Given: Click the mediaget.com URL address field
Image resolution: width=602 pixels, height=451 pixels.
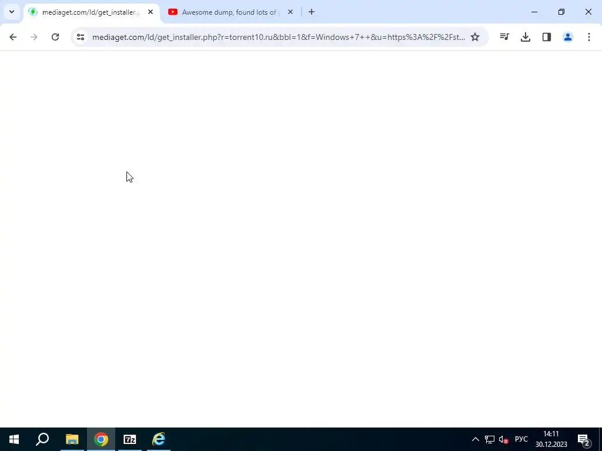Looking at the screenshot, I should 278,37.
